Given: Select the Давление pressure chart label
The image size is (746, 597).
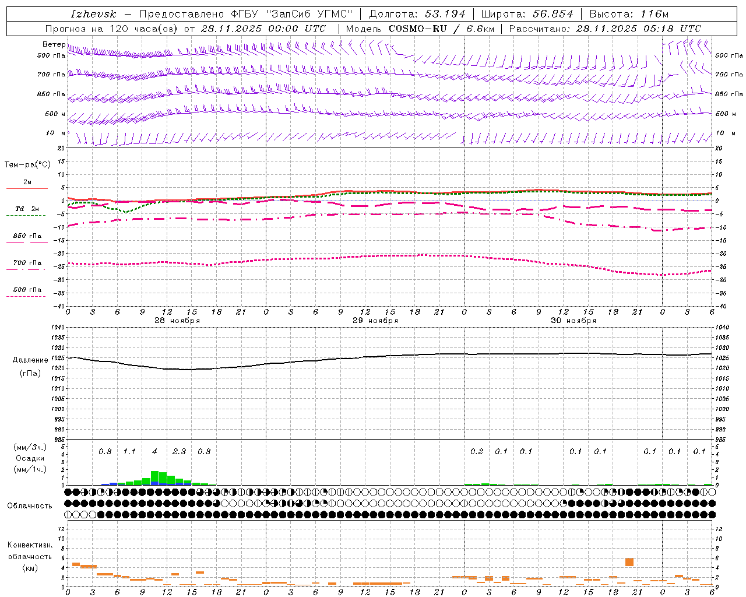Looking at the screenshot, I should (x=30, y=360).
